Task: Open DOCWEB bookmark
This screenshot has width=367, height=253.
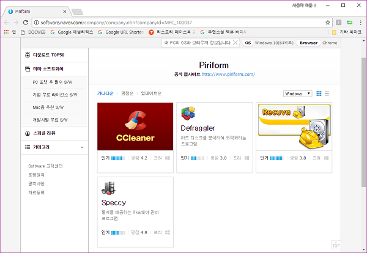Action: [x=33, y=32]
